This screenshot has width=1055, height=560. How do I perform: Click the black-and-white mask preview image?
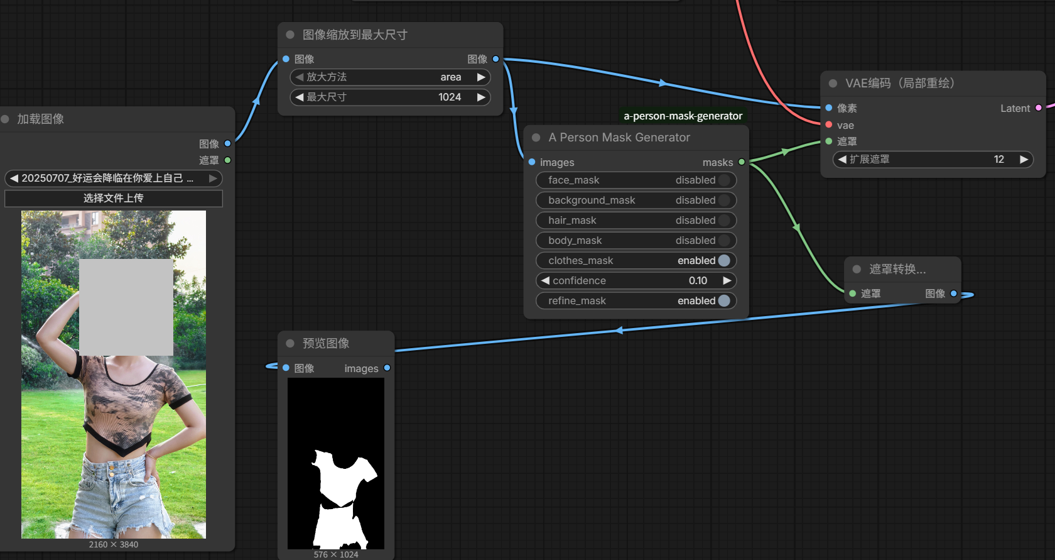point(336,464)
